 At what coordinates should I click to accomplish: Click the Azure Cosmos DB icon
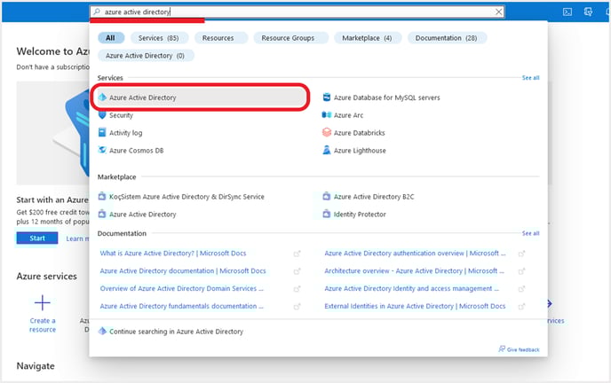click(102, 150)
